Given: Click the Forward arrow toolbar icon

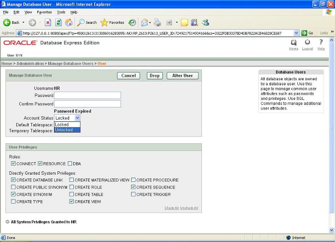Looking at the screenshot, I should pyautogui.click(x=32, y=23).
